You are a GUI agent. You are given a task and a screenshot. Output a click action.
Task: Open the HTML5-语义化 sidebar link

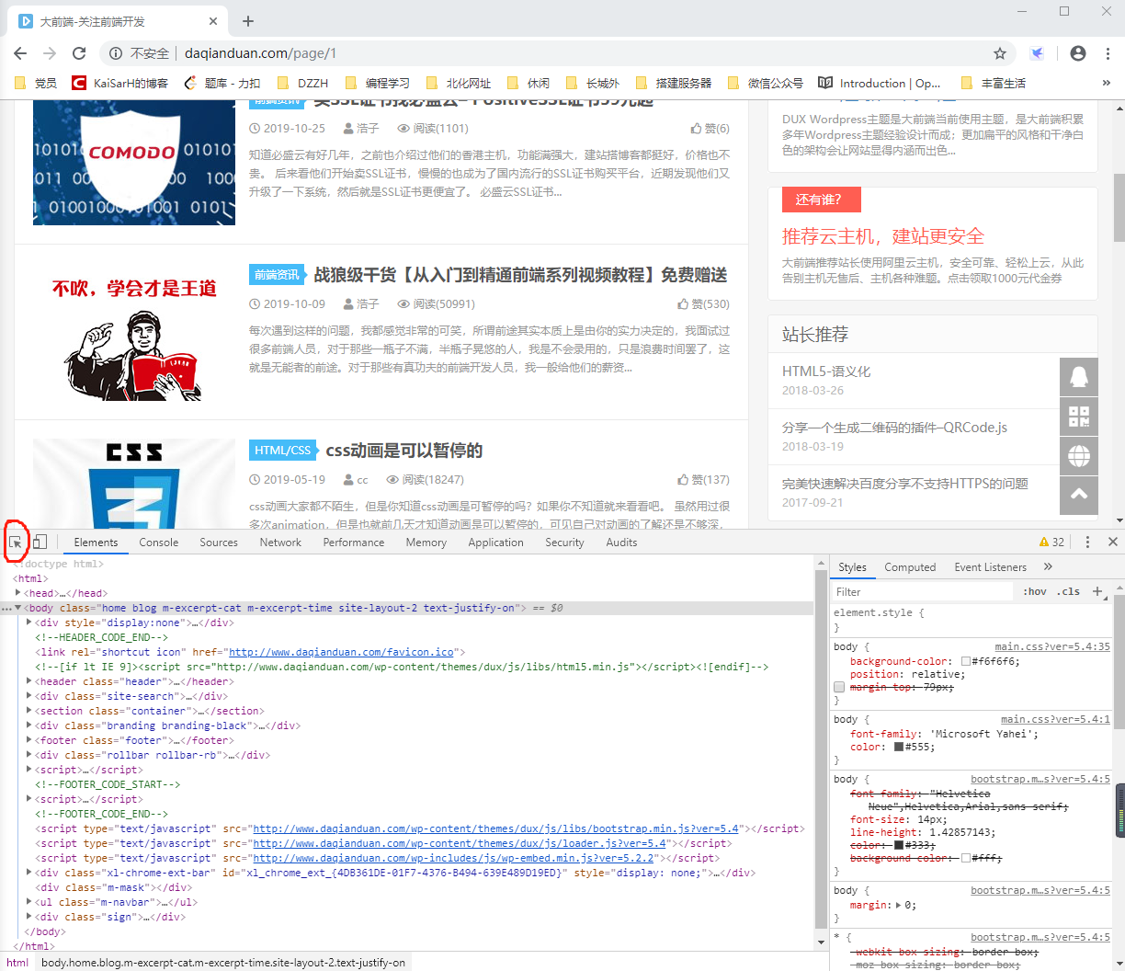(x=826, y=371)
